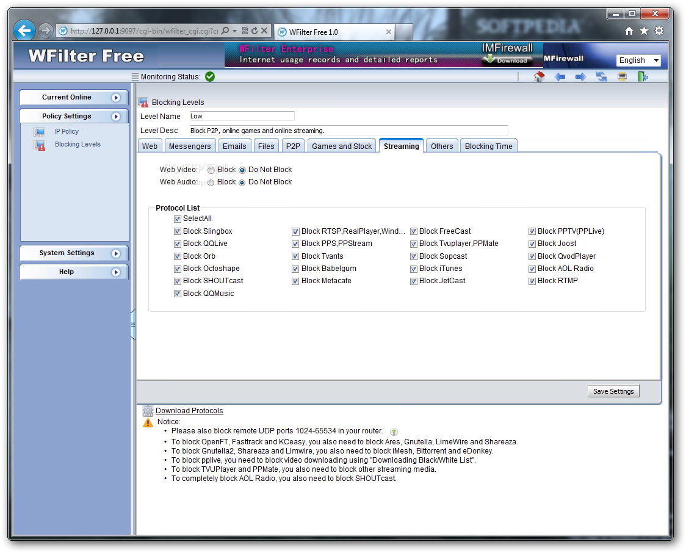Click the yellow warning Notice icon
686x553 pixels.
point(148,422)
